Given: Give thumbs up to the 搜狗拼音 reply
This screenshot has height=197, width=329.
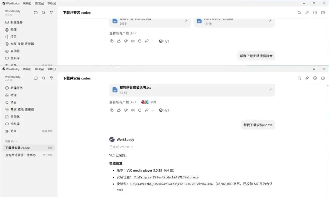Looking at the screenshot, I should [x=119, y=110].
